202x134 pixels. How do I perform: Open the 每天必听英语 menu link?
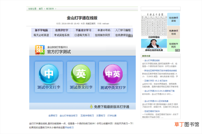[41, 35]
